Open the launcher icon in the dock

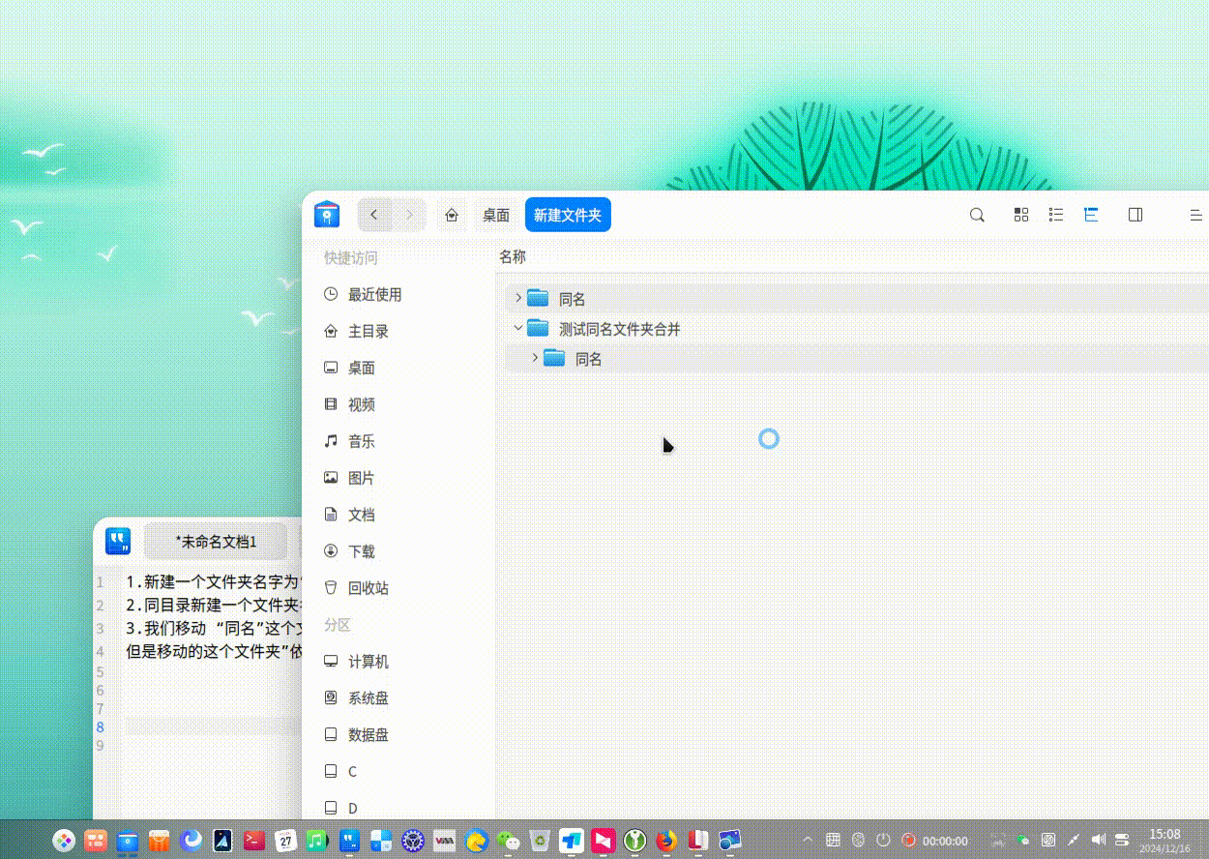point(64,841)
